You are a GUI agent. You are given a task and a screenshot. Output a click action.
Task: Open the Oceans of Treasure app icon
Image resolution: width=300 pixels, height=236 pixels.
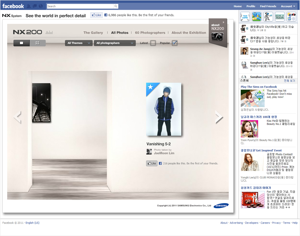pos(280,16)
